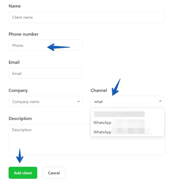Viewport: 188px width, 186px height.
Task: Collapse the Channel dropdown using its chevron
Action: coord(160,101)
